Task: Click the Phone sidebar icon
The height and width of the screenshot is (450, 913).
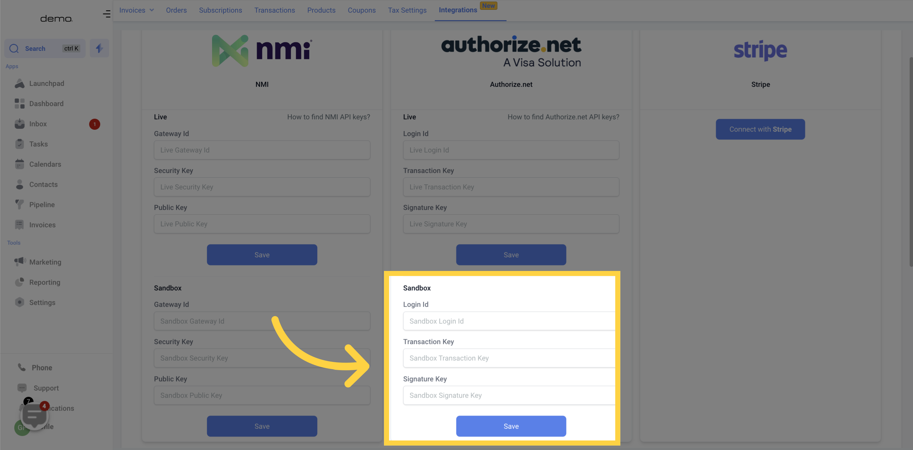Action: click(21, 368)
